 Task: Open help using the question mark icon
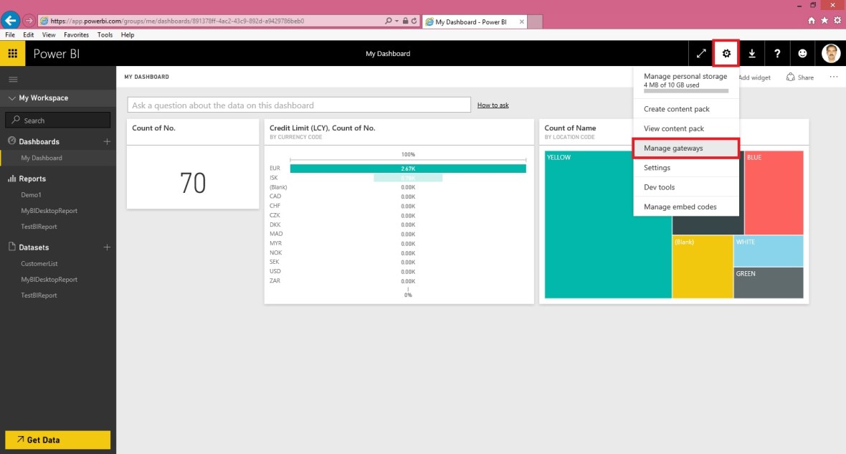coord(776,53)
